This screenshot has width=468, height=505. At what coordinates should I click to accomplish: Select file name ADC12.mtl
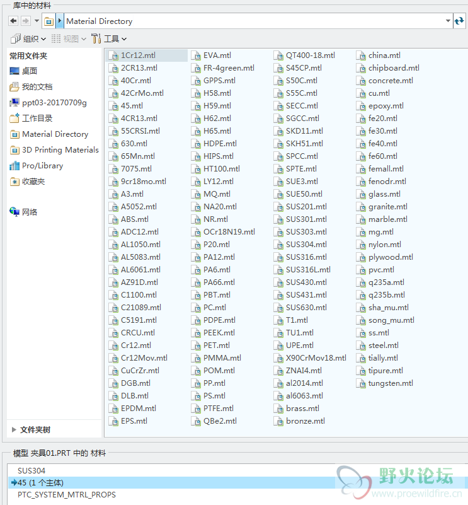point(140,232)
